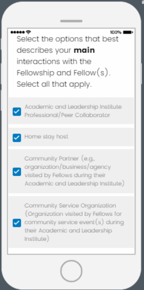The height and width of the screenshot is (290, 144).
Task: Click the bold word main in question
Action: pyautogui.click(x=84, y=50)
